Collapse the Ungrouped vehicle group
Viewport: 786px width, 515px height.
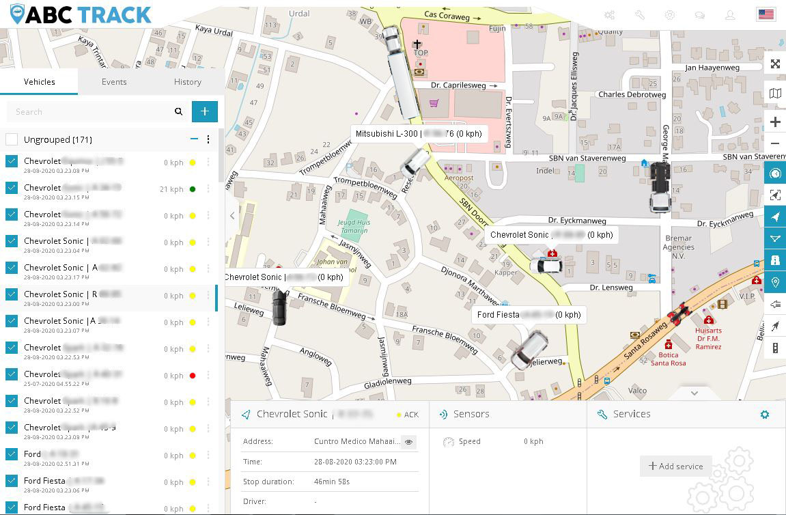(194, 139)
